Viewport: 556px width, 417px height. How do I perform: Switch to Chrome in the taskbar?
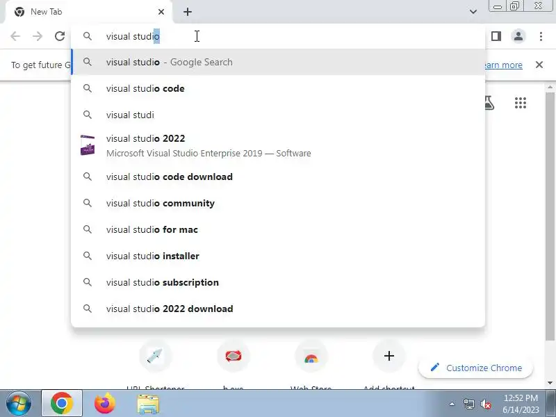click(x=62, y=404)
